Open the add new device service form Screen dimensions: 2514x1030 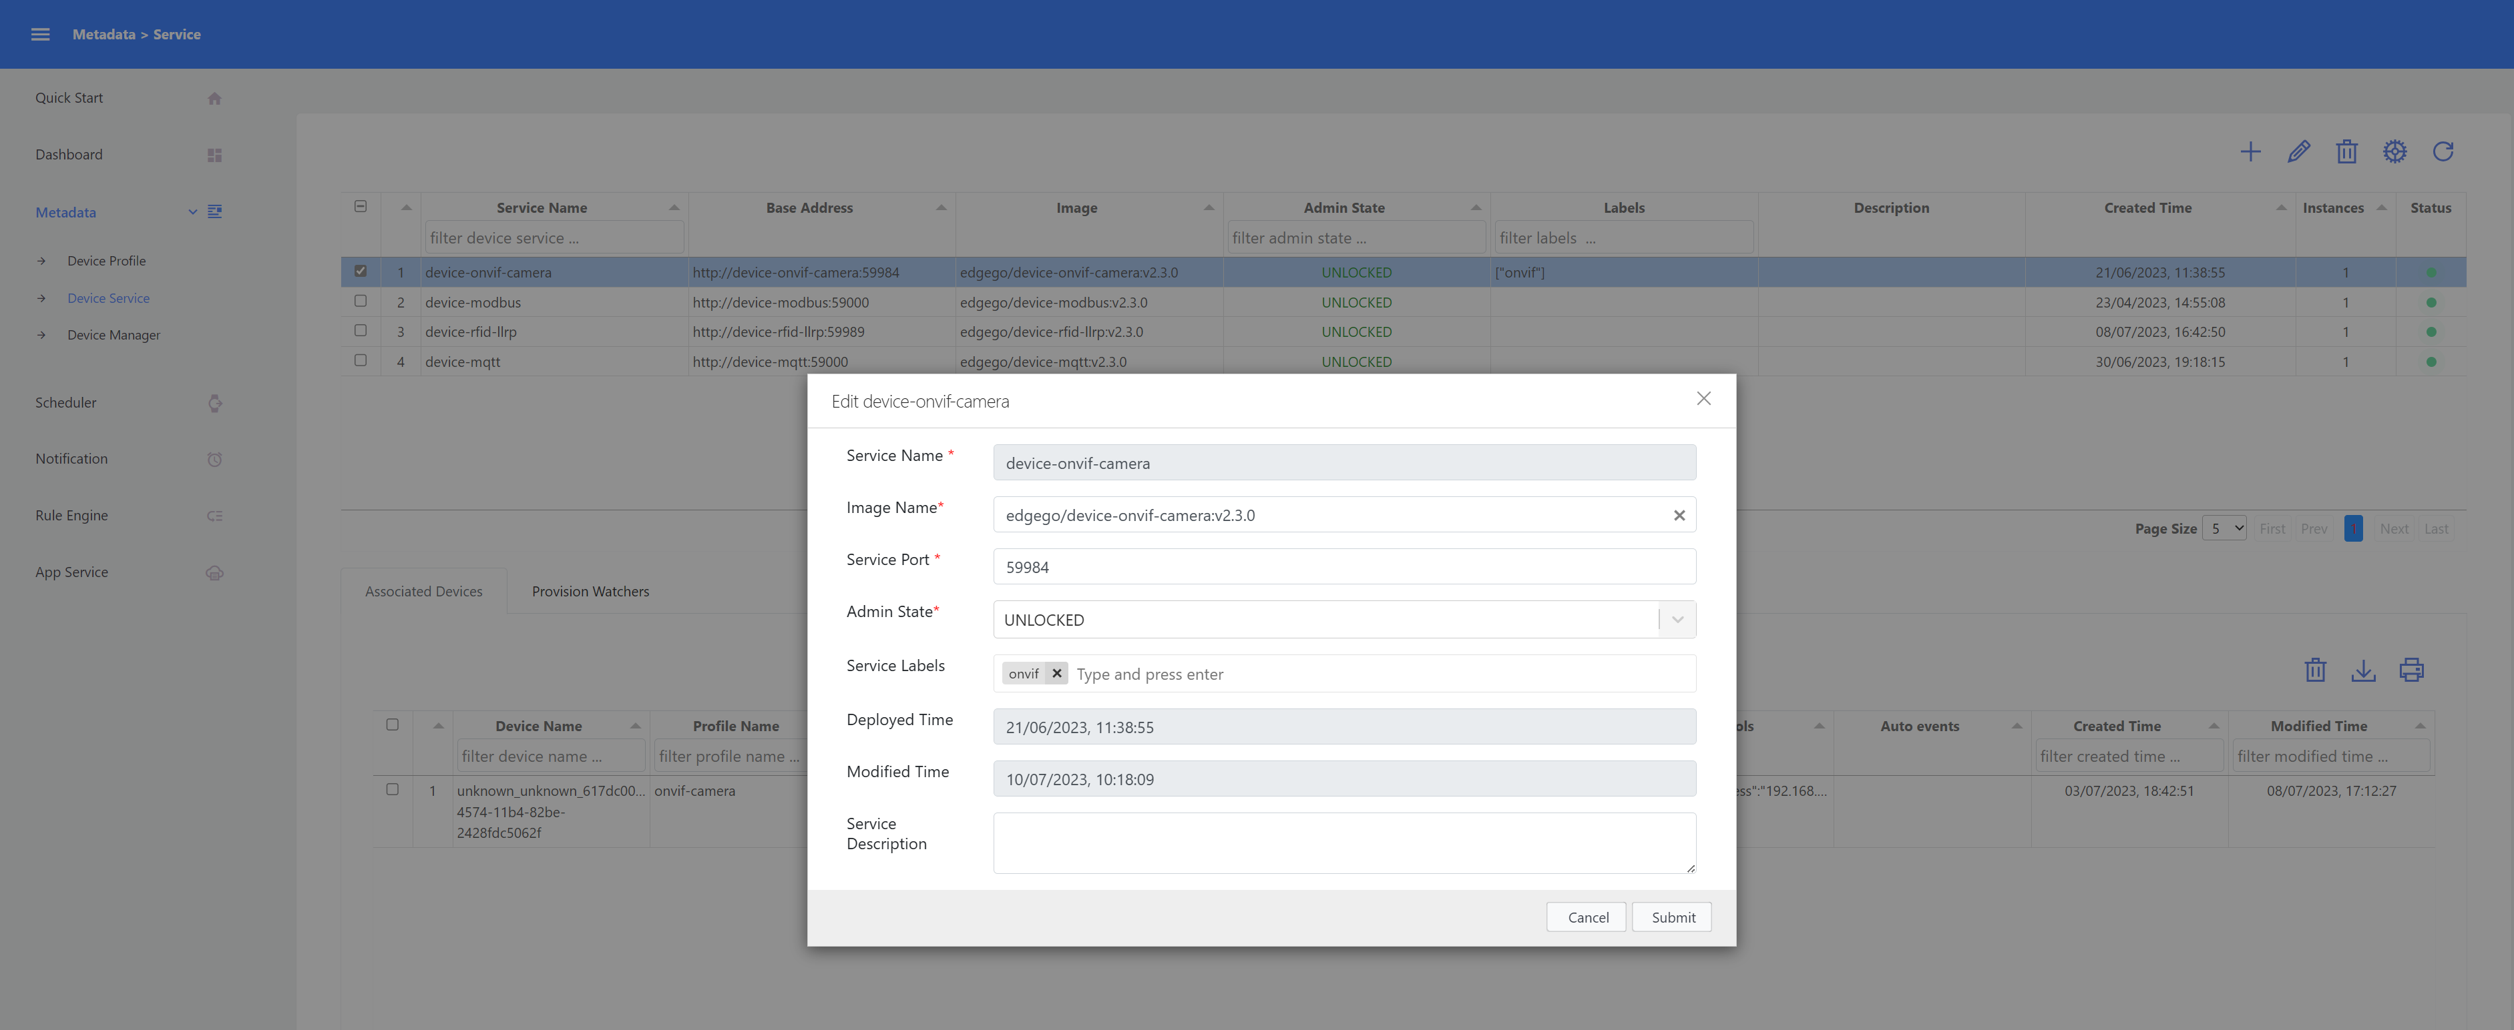2250,151
